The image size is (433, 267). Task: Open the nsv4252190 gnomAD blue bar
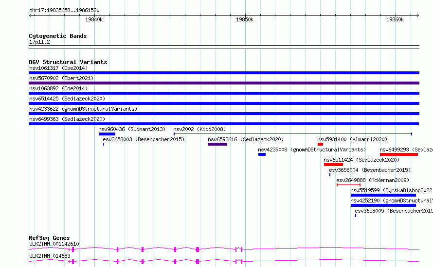[x=383, y=205]
